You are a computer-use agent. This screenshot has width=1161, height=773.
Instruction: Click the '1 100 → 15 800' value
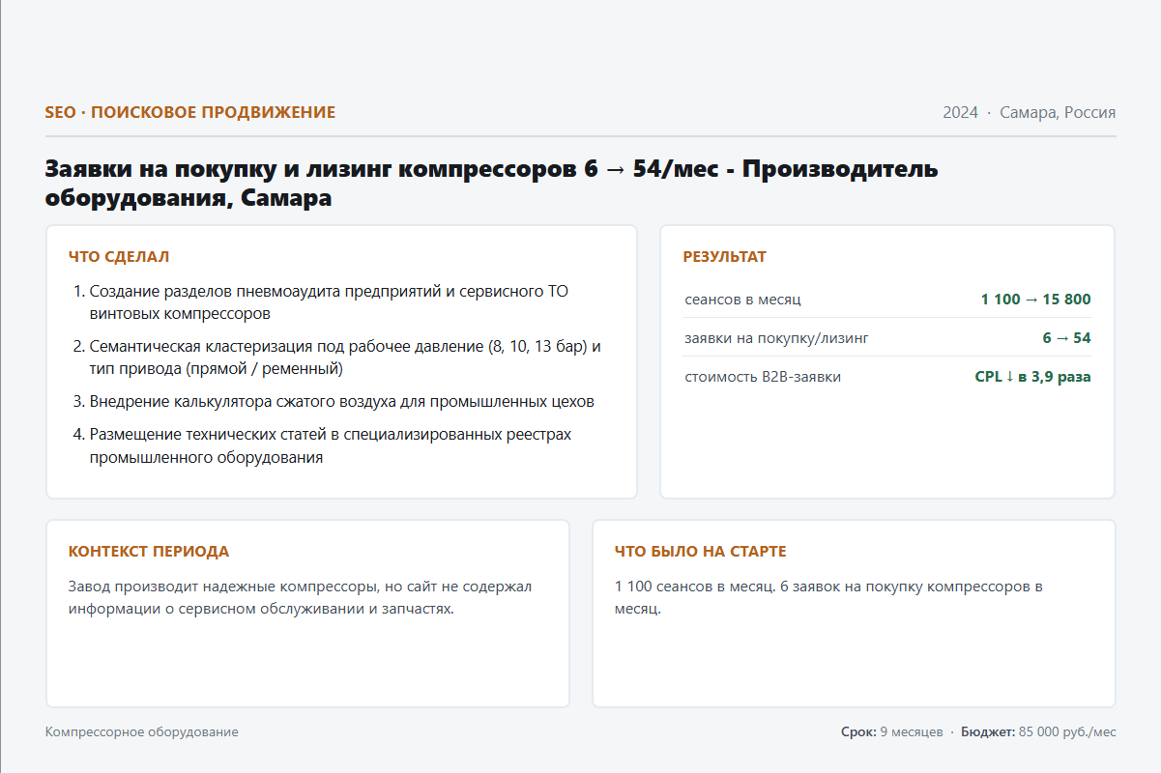(1035, 300)
